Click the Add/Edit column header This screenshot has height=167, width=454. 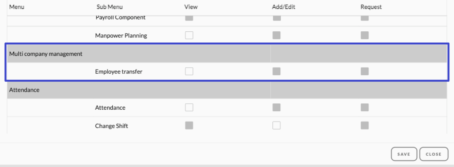283,7
